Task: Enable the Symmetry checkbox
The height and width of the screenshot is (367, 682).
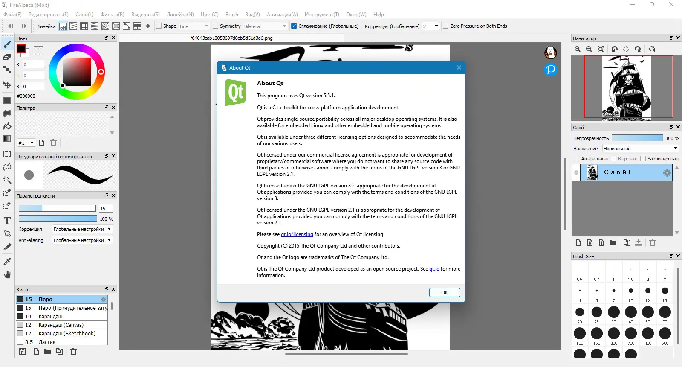Action: pos(215,26)
